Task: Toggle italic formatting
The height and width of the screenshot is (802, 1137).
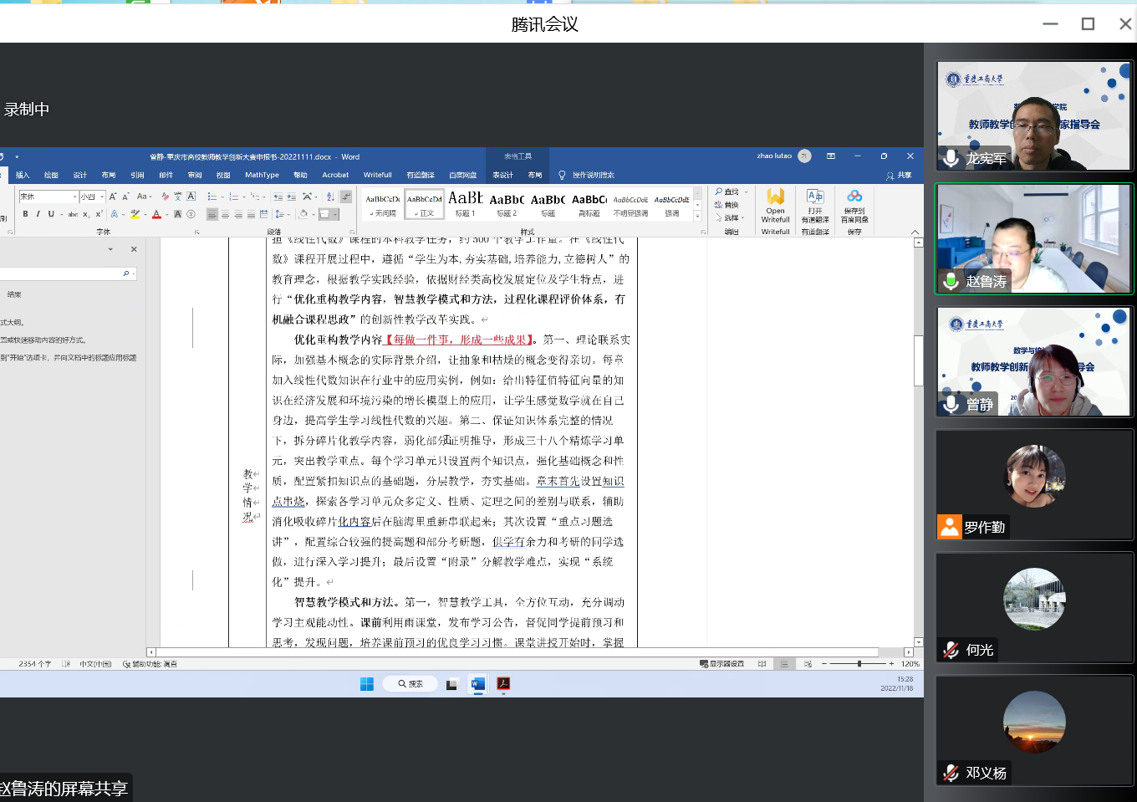Action: 38,214
